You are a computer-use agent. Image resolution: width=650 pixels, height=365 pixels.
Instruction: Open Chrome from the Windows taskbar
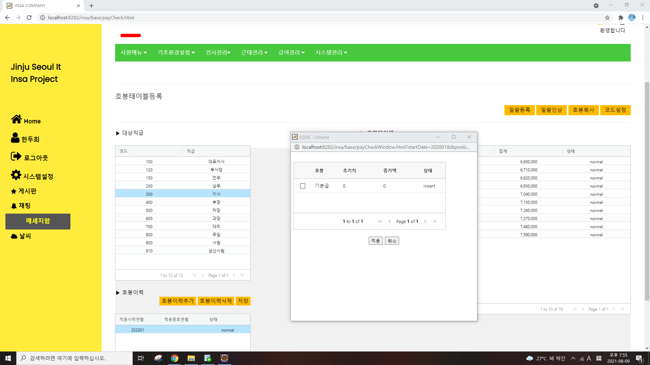point(175,358)
